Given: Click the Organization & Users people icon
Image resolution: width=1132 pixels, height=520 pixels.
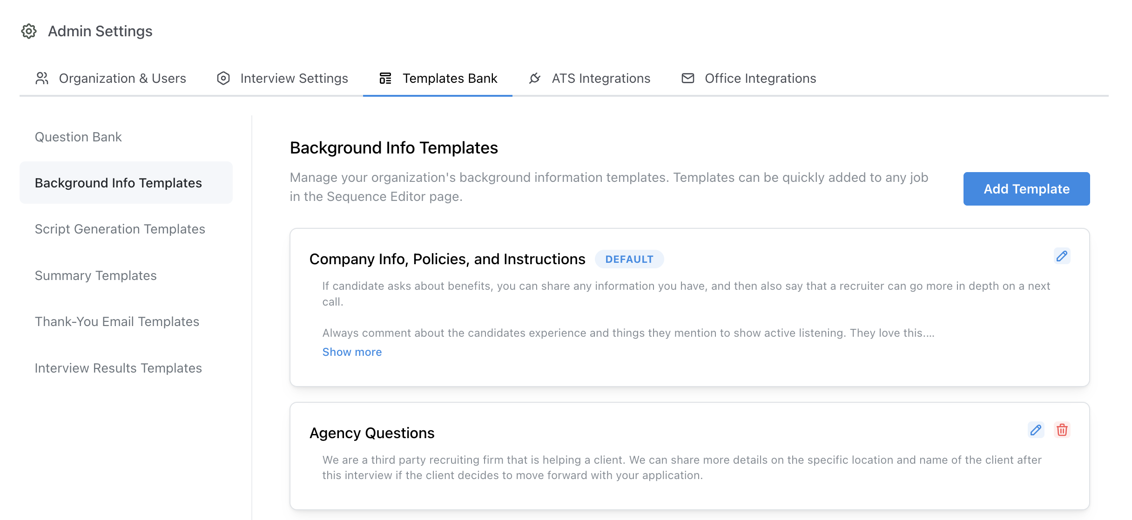Looking at the screenshot, I should (42, 78).
